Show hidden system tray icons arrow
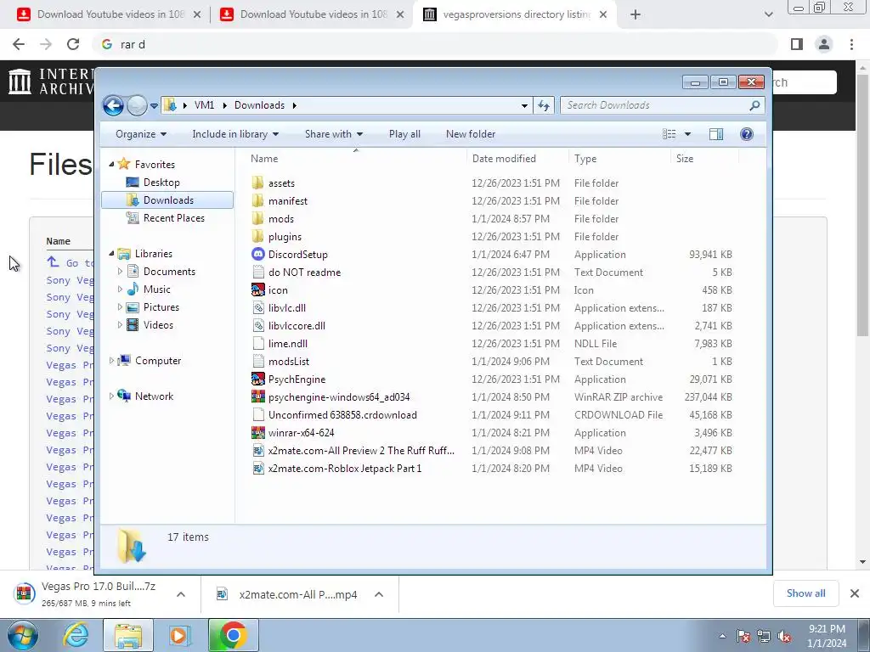 tap(722, 637)
